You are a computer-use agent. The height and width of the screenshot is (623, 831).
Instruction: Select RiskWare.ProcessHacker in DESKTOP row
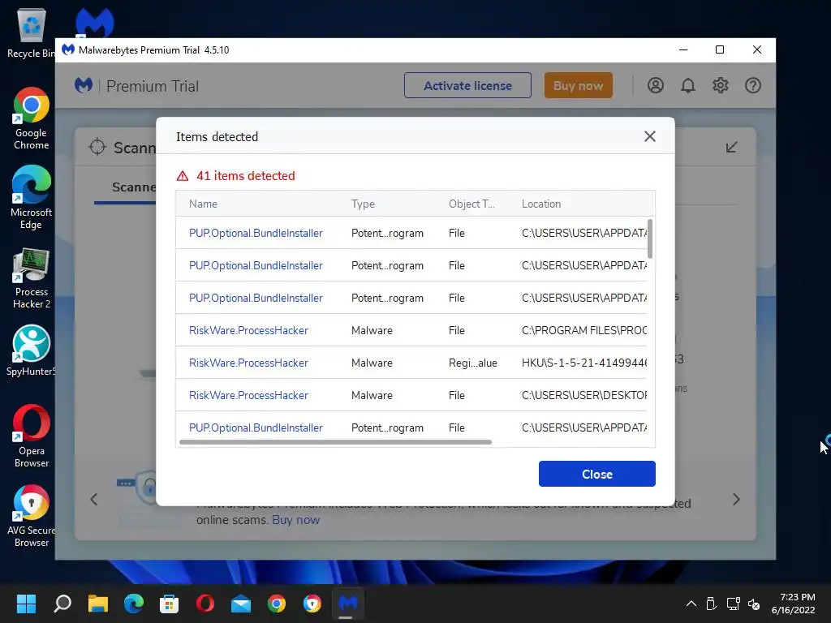[248, 395]
